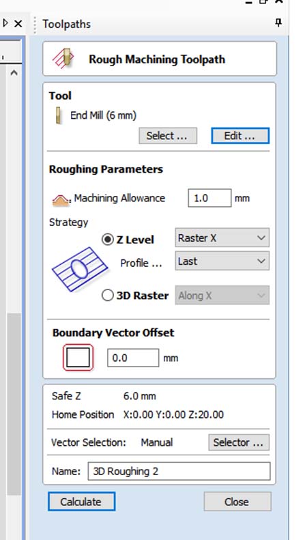Click the toolpath Name text field
This screenshot has height=540, width=307.
pos(179,471)
